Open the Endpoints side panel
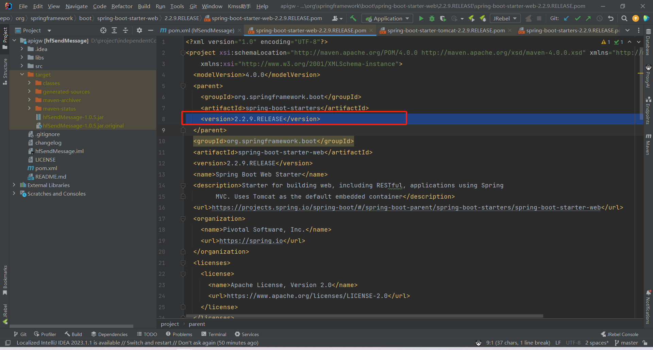Screen dimensions: 653x350 (x=648, y=110)
